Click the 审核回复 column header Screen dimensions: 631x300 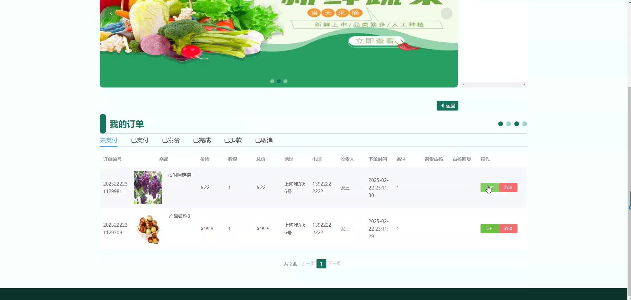[462, 159]
